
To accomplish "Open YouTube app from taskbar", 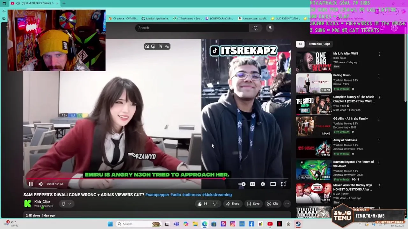I will tap(270, 224).
